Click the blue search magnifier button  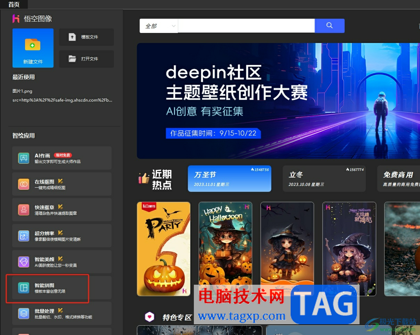[330, 26]
